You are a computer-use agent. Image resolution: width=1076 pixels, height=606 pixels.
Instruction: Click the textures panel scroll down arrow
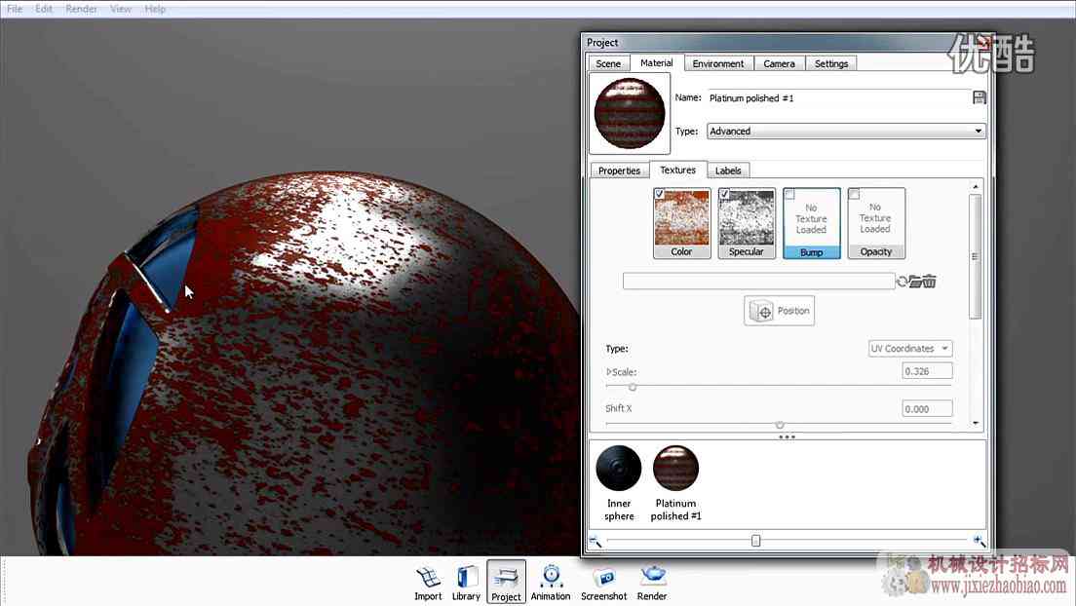[975, 424]
